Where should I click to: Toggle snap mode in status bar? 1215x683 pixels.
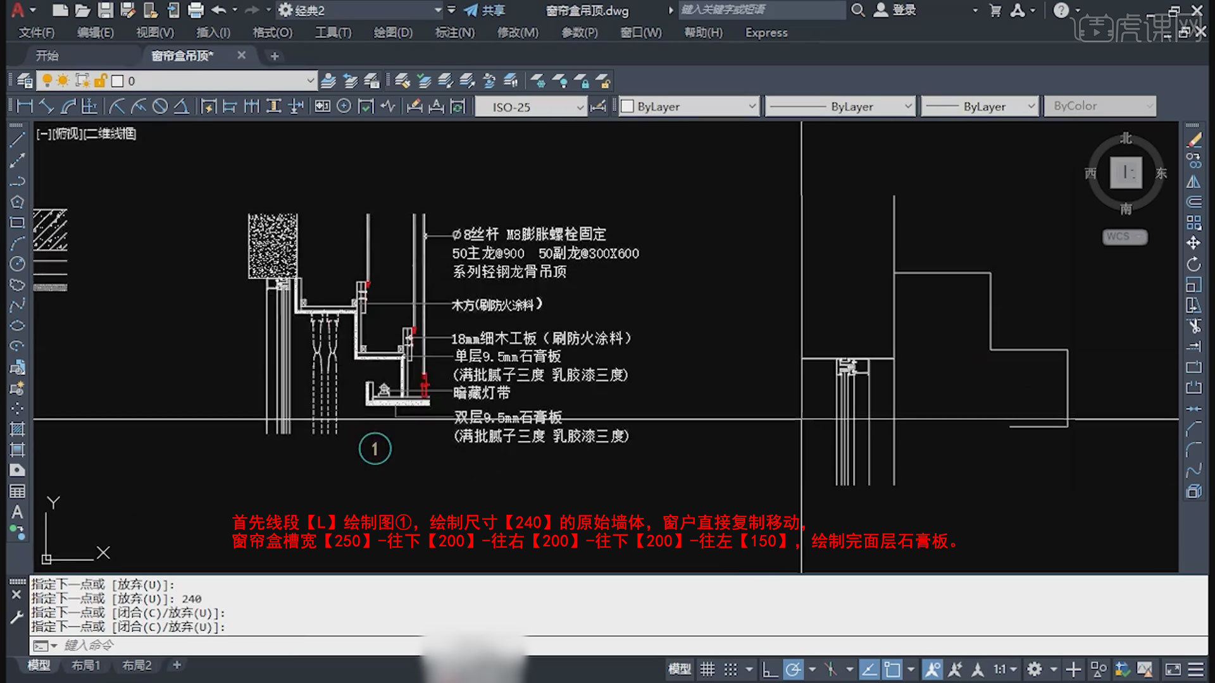click(x=730, y=669)
